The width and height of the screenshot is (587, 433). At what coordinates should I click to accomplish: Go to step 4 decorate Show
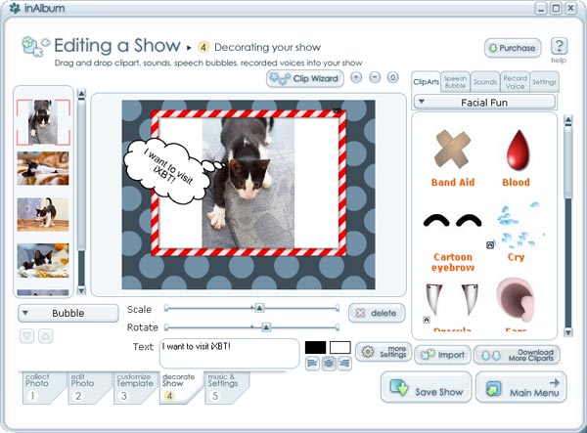[x=179, y=388]
